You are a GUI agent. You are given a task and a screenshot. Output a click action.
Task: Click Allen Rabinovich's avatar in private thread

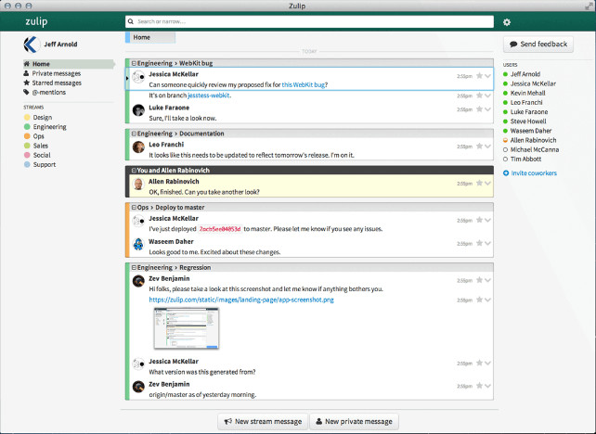(x=138, y=184)
